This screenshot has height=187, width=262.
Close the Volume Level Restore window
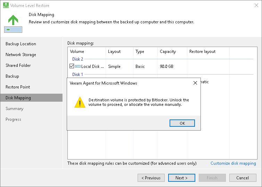[x=256, y=5]
